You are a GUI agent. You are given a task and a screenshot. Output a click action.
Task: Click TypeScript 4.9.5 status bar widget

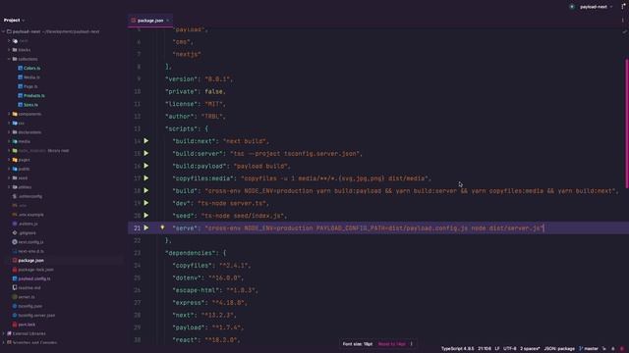tap(457, 349)
